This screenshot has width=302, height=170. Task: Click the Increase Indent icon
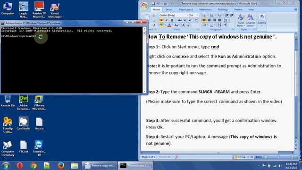tap(232, 15)
